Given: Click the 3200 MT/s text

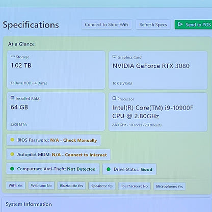Looking at the screenshot, I should click(19, 124).
